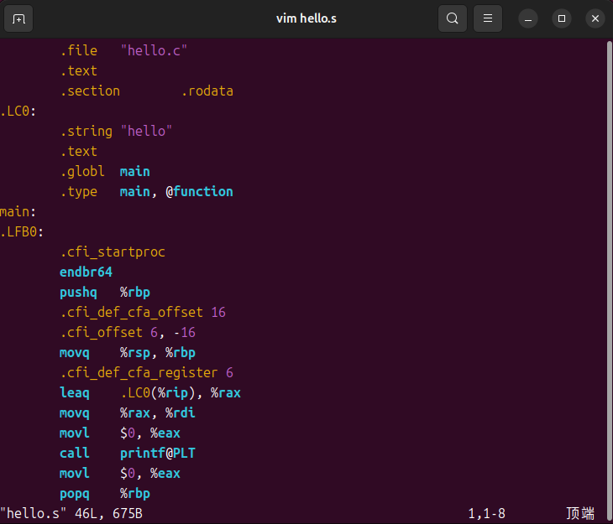Click the .string "hello" directive
The width and height of the screenshot is (613, 524).
116,131
